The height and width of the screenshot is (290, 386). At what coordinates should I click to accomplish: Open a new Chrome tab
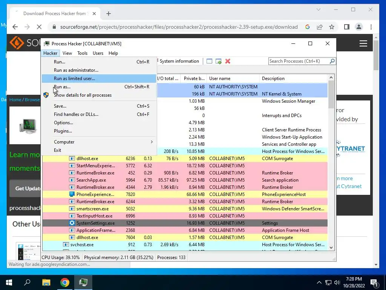[109, 14]
